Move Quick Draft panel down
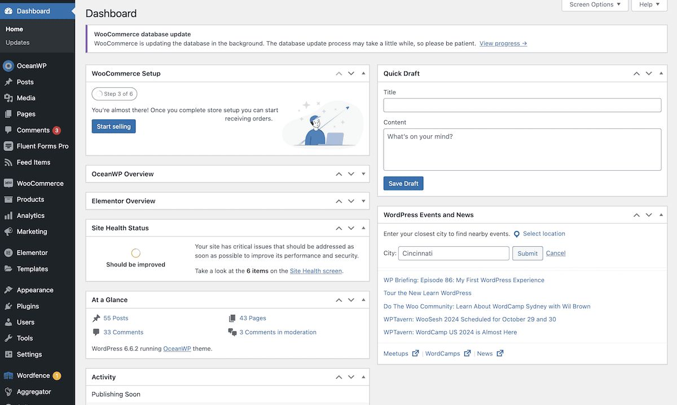The height and width of the screenshot is (405, 677). tap(648, 73)
